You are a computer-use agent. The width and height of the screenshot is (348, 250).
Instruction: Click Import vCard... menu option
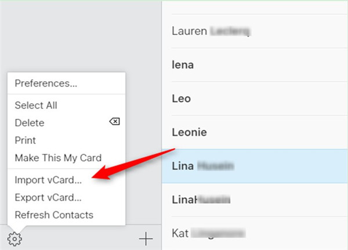[48, 180]
